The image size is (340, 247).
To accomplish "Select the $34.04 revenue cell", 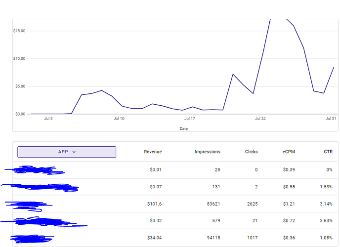I will click(154, 238).
